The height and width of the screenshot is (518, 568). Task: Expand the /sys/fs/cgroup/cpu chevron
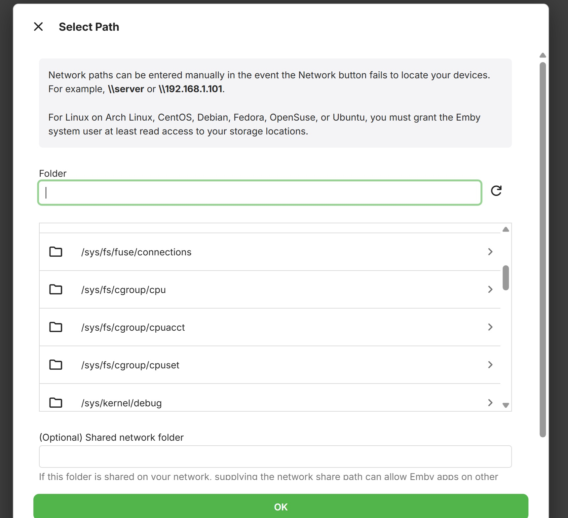(x=490, y=289)
